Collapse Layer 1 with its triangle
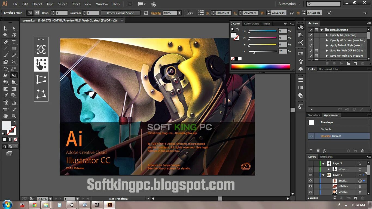 tap(323, 175)
